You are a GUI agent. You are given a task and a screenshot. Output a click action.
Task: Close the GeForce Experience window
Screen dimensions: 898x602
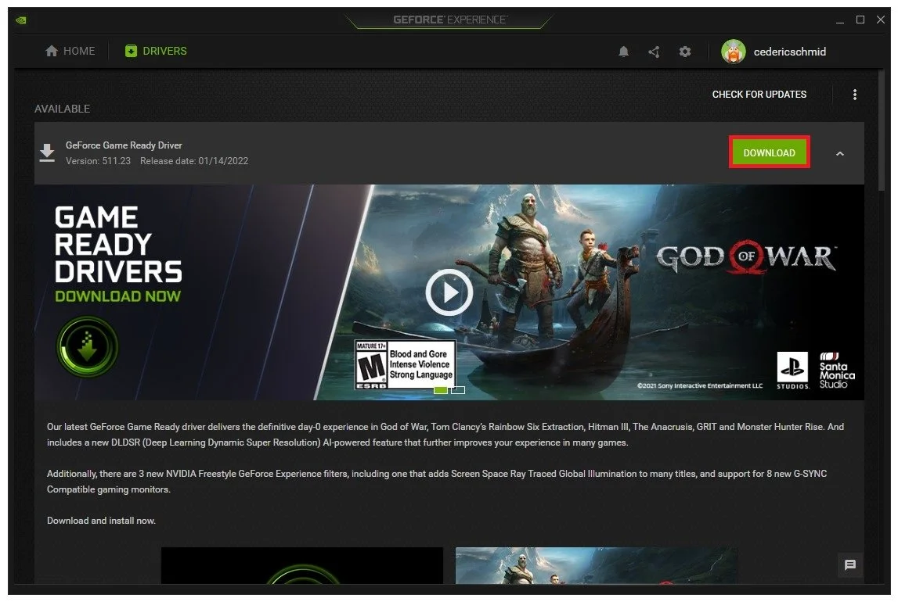pyautogui.click(x=881, y=20)
